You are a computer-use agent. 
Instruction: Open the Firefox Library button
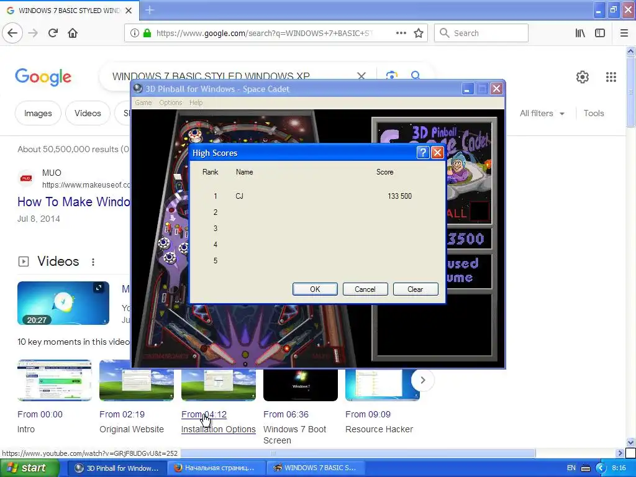(x=580, y=33)
